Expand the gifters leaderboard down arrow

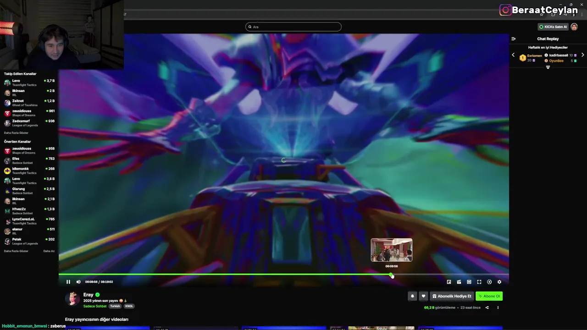point(548,67)
